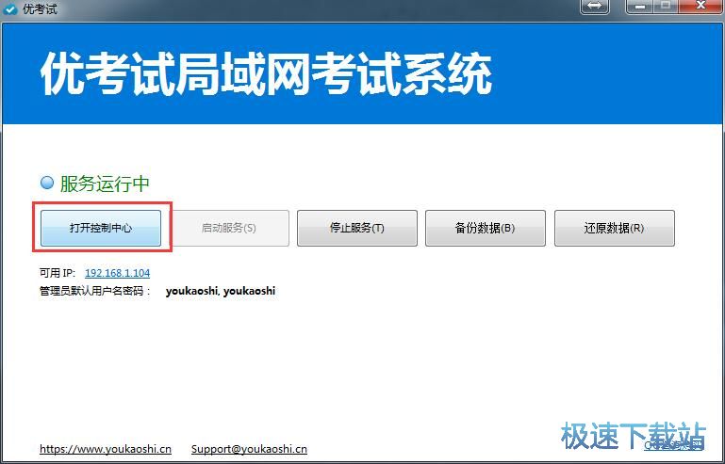Visit https://www.youkaoshi.cn link
Image resolution: width=725 pixels, height=464 pixels.
(106, 449)
